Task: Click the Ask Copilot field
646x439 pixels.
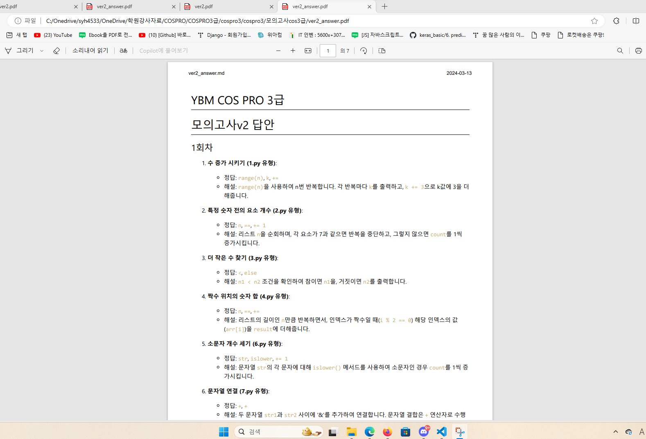Action: click(163, 51)
